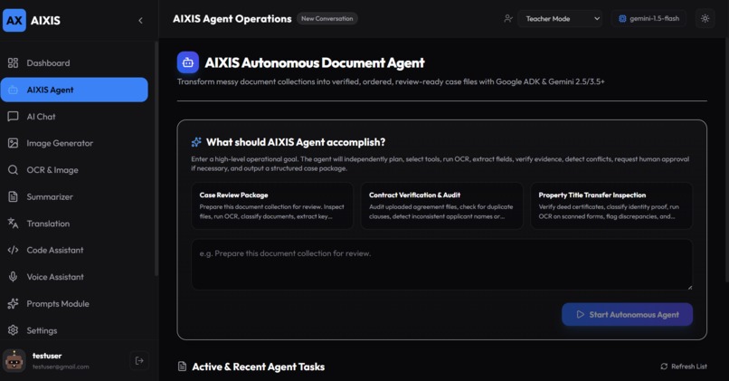Click the user persona icon beside Teacher Mode
Image resolution: width=729 pixels, height=381 pixels.
point(507,19)
